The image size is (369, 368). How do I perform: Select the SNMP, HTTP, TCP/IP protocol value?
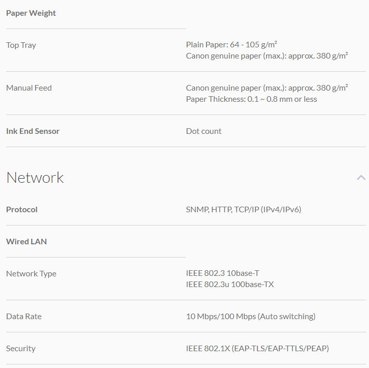click(244, 210)
